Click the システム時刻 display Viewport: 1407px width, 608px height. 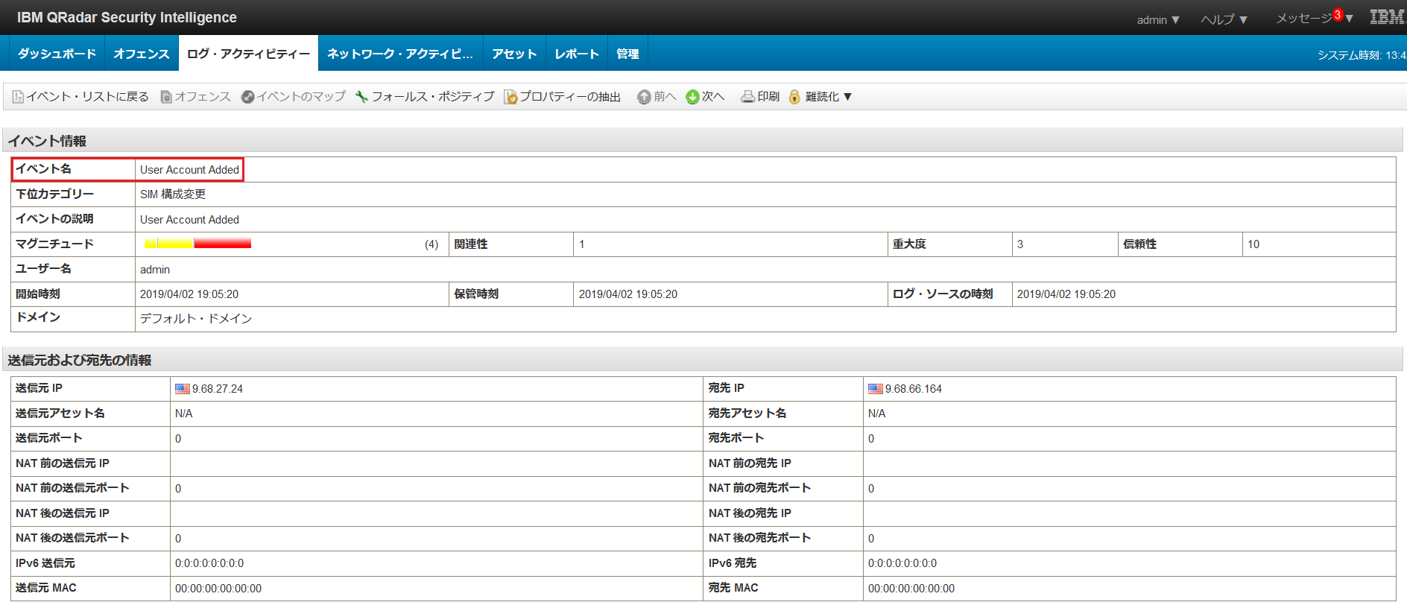pyautogui.click(x=1362, y=55)
